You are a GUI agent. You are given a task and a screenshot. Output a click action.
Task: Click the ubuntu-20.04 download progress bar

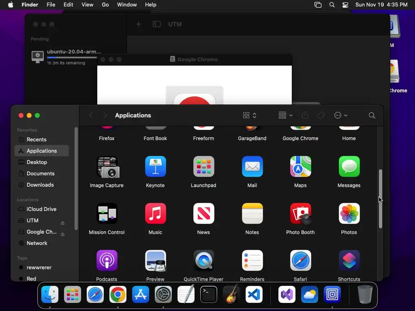click(x=72, y=58)
